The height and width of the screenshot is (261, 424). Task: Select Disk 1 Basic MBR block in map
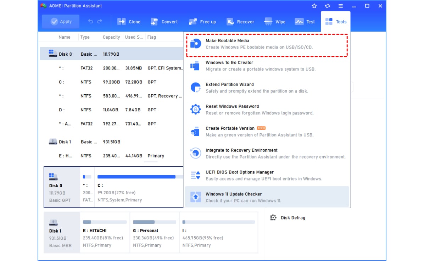[62, 233]
